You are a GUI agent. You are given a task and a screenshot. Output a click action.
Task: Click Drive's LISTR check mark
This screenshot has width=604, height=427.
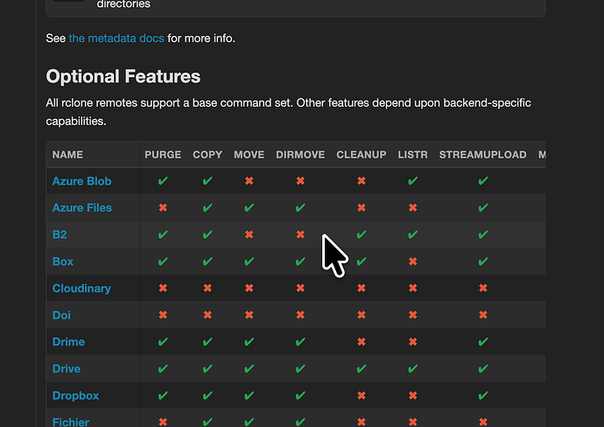pos(413,368)
